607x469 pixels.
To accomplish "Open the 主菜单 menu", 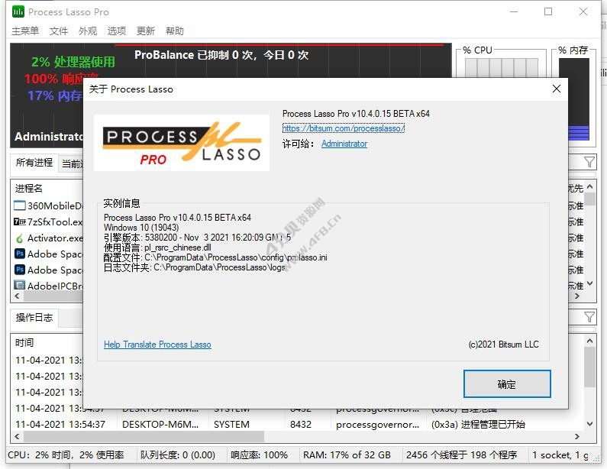I will coord(25,31).
